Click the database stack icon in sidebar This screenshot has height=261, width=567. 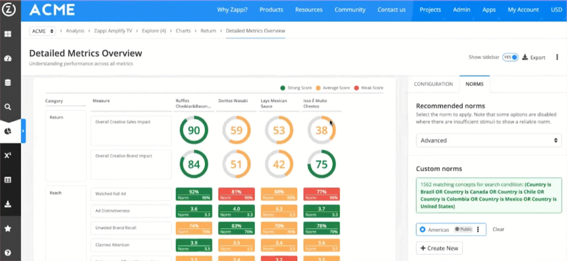tap(8, 83)
